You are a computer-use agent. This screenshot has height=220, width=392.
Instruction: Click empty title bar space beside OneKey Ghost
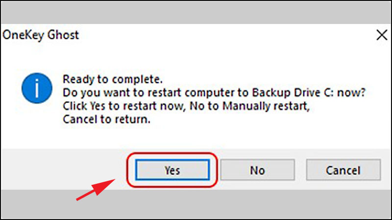tap(225, 35)
